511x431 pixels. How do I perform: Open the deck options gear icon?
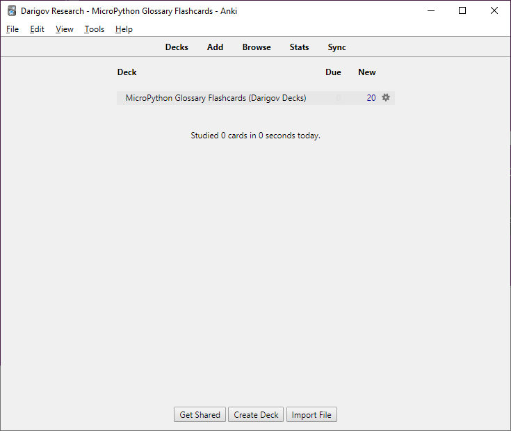tap(386, 97)
